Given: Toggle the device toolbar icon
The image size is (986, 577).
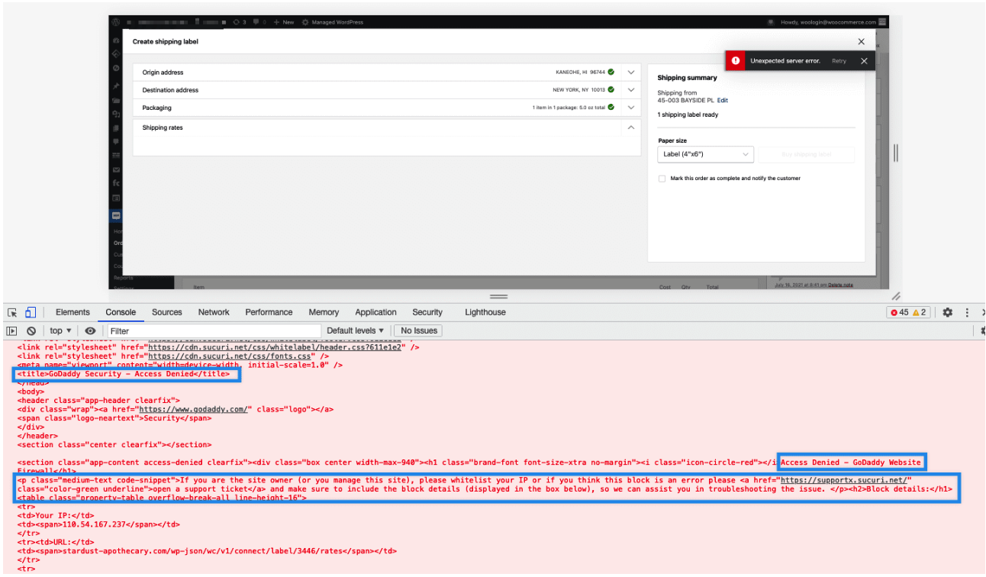Looking at the screenshot, I should 30,312.
